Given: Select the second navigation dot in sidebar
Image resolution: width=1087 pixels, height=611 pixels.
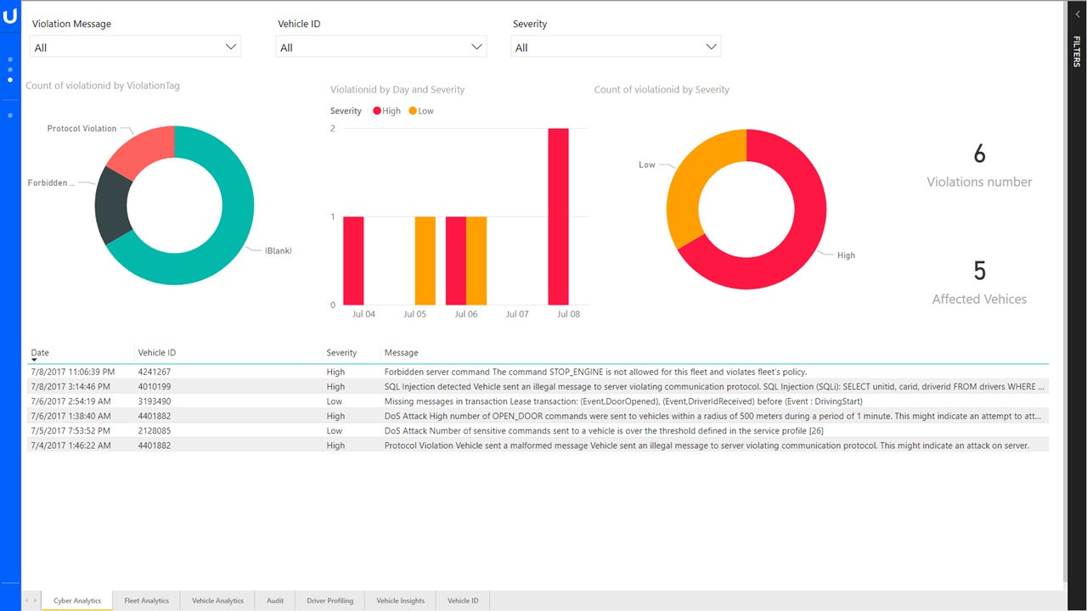Looking at the screenshot, I should coord(10,70).
